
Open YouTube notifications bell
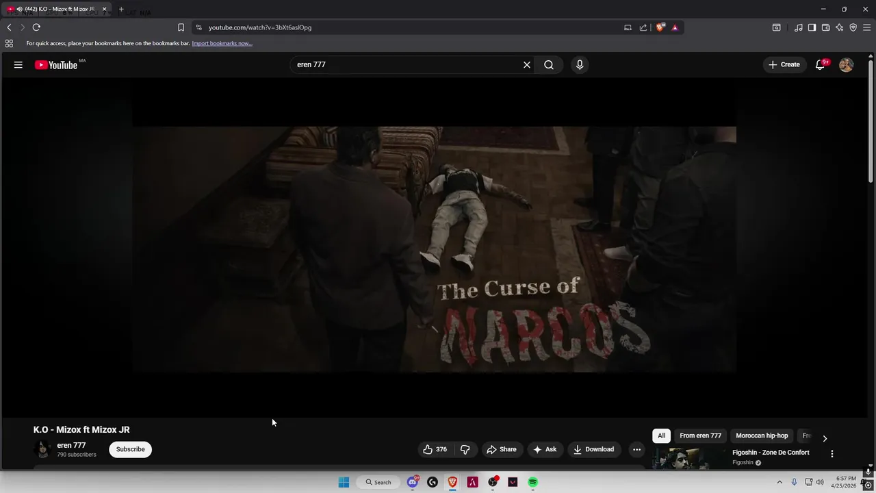pos(820,64)
